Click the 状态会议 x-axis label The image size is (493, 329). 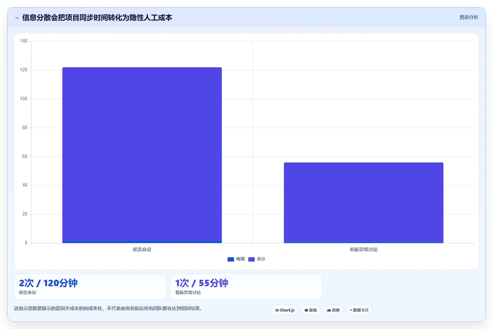pos(142,249)
